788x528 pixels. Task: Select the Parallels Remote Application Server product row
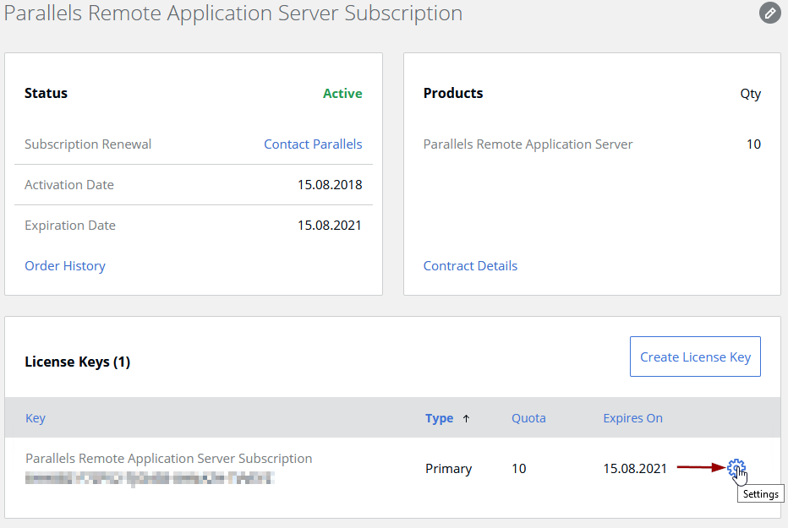pyautogui.click(x=528, y=144)
